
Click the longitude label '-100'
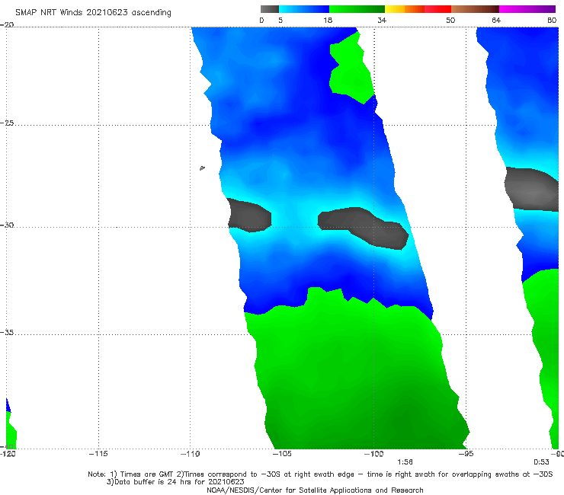[373, 454]
